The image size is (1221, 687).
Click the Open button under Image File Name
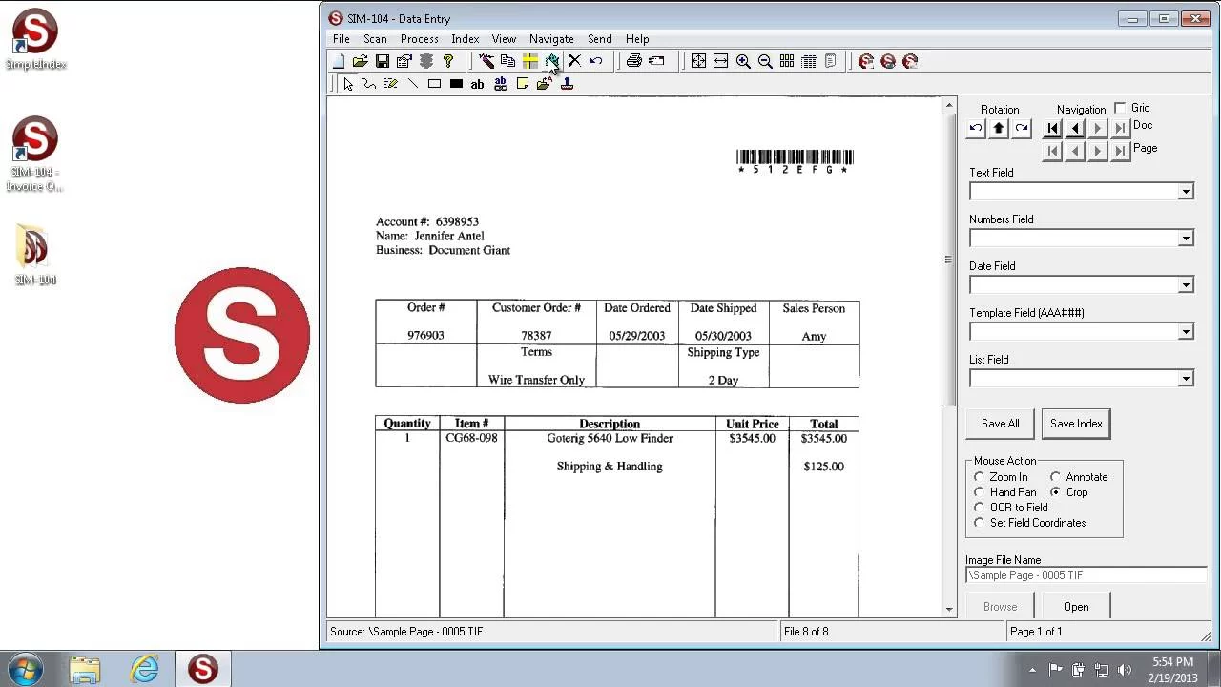1076,607
